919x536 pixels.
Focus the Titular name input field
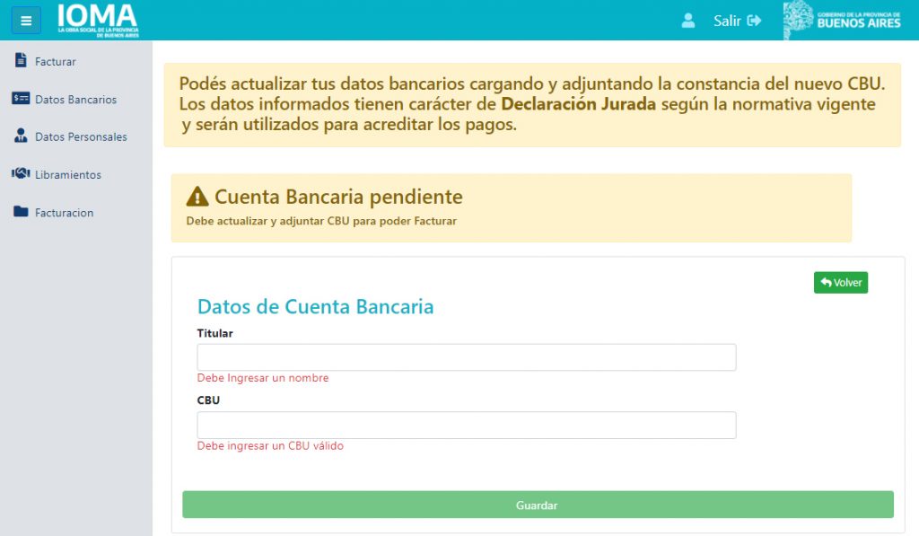tap(466, 357)
